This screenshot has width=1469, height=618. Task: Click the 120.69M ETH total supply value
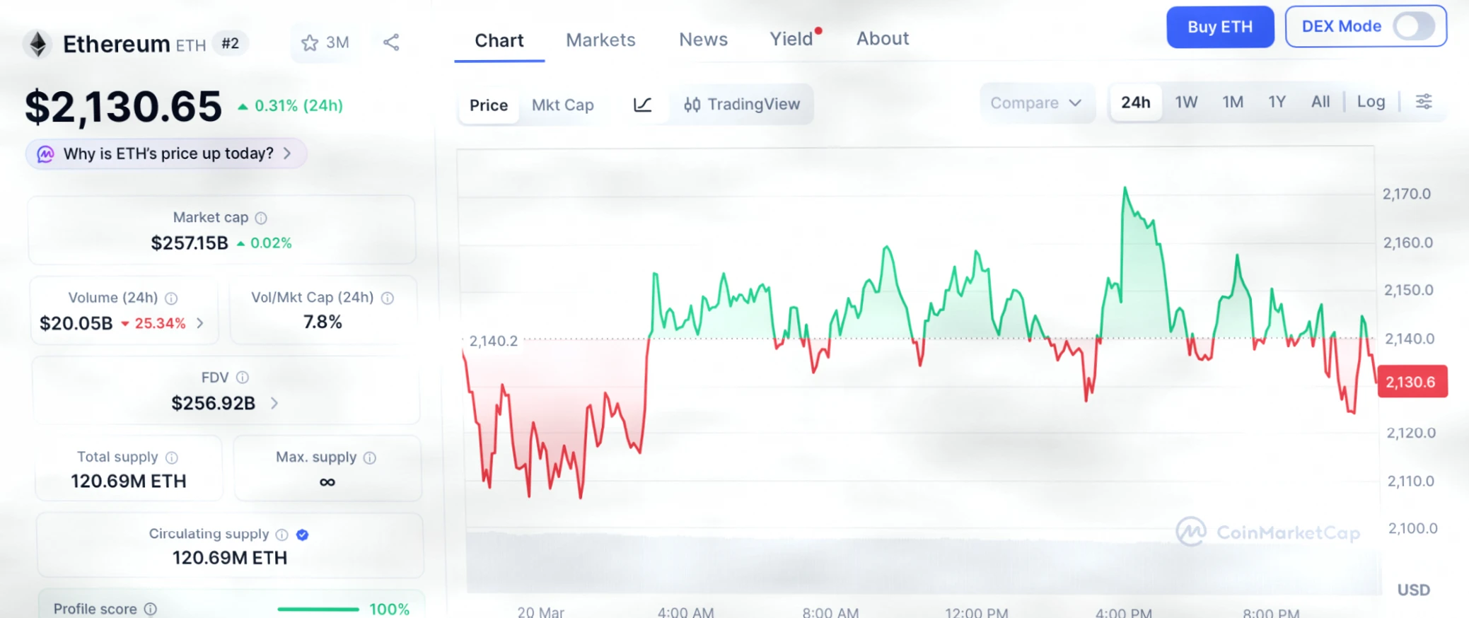coord(129,482)
